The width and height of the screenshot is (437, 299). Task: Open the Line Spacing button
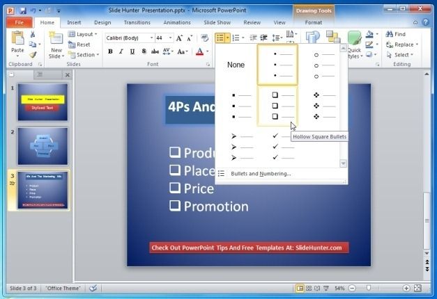pyautogui.click(x=277, y=38)
